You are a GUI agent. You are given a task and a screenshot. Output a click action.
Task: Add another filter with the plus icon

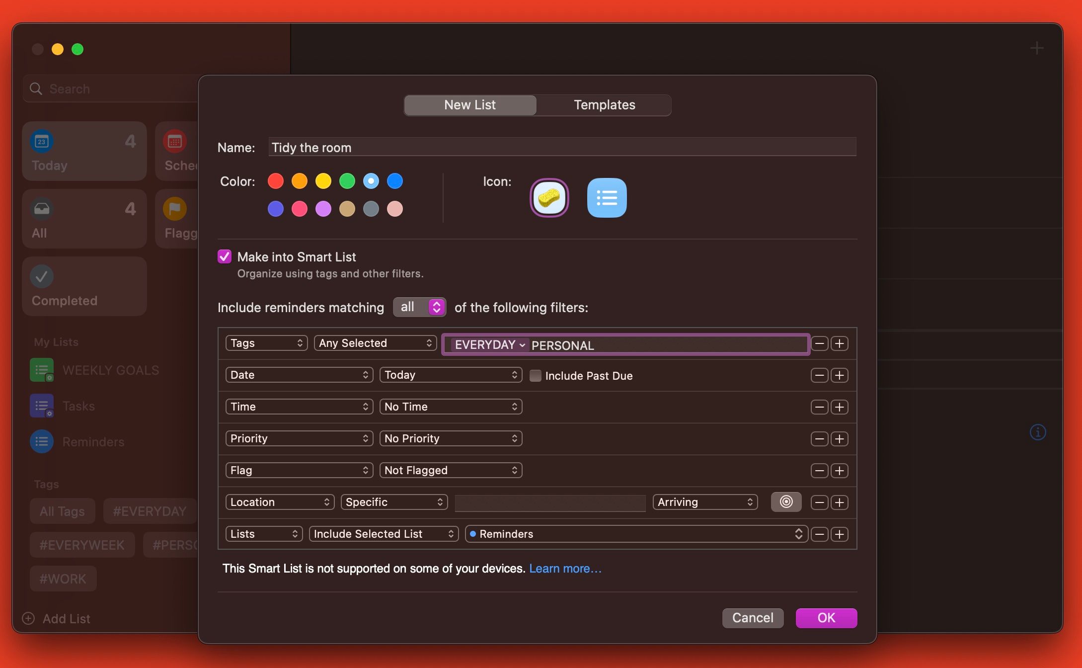(840, 343)
